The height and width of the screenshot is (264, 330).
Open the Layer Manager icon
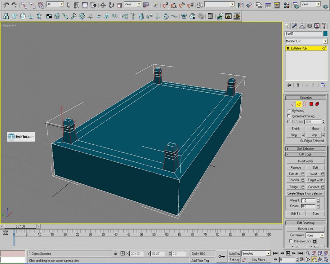coord(259,5)
